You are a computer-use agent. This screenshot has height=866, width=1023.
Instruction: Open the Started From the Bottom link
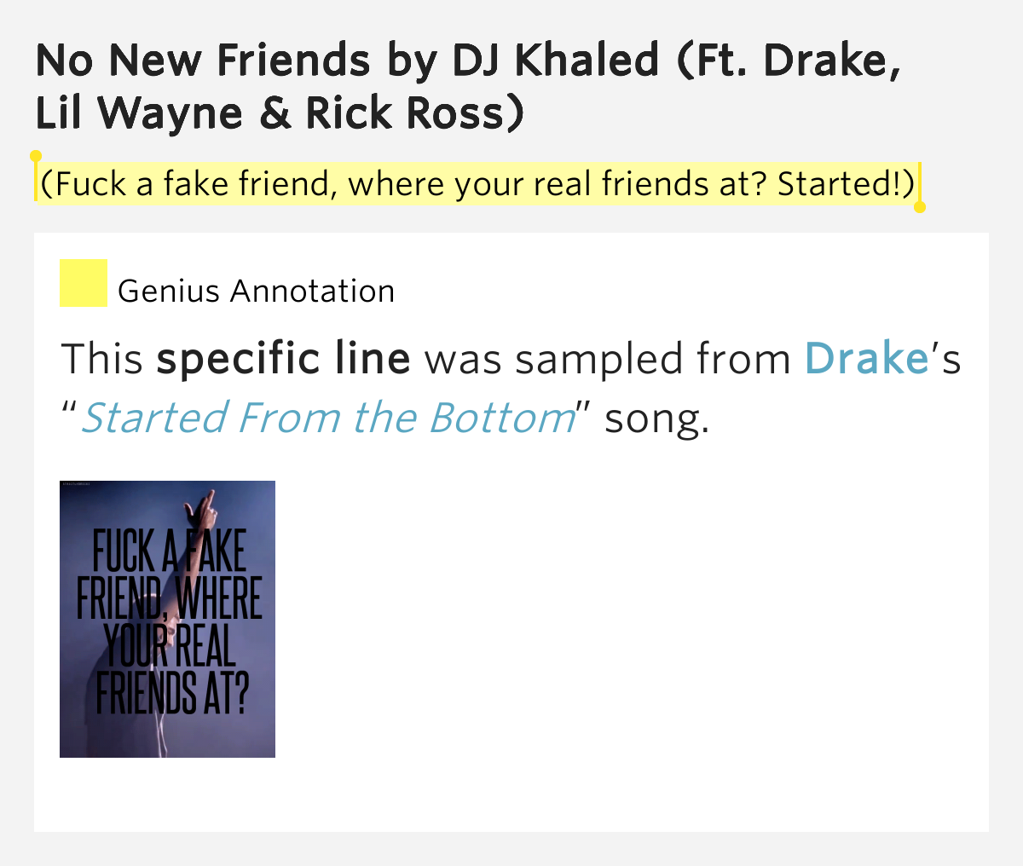328,418
